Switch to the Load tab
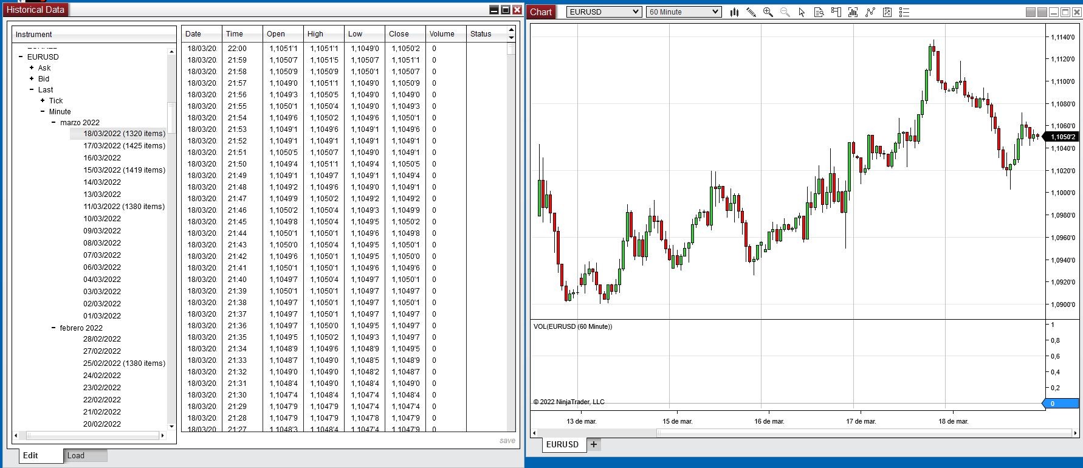 (x=85, y=456)
